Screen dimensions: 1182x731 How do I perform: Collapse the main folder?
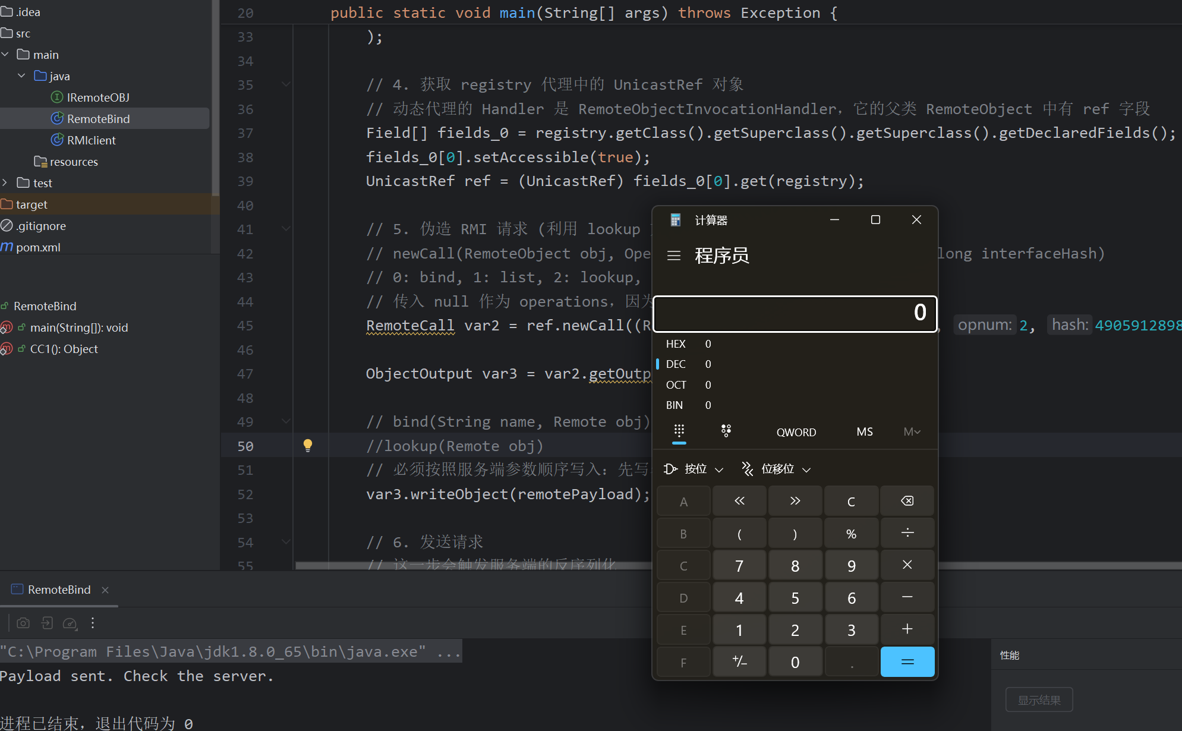[5, 55]
